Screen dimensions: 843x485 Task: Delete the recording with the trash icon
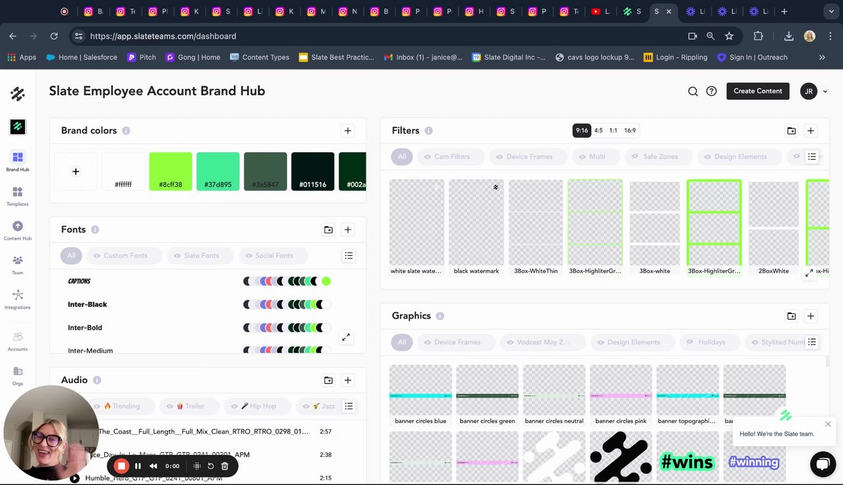click(225, 466)
